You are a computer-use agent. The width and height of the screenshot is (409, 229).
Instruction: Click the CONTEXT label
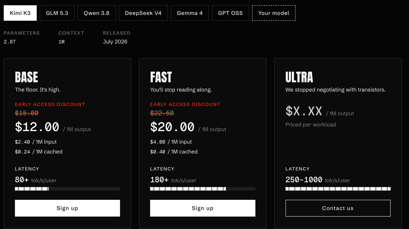[71, 33]
